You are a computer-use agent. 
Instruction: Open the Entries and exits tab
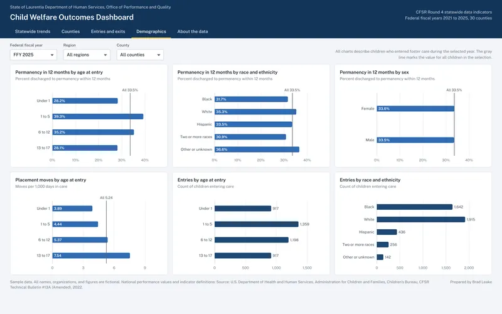click(x=108, y=31)
